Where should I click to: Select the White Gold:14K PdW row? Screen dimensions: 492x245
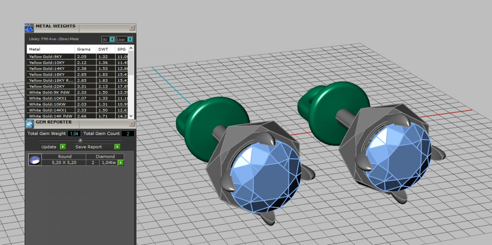coord(77,116)
